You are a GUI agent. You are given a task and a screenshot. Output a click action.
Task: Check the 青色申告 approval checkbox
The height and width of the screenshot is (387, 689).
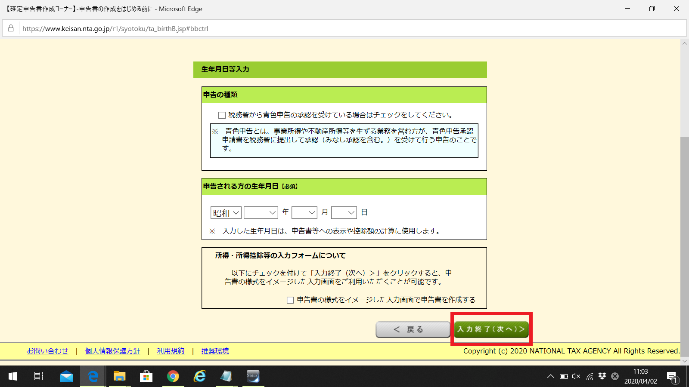coord(222,115)
